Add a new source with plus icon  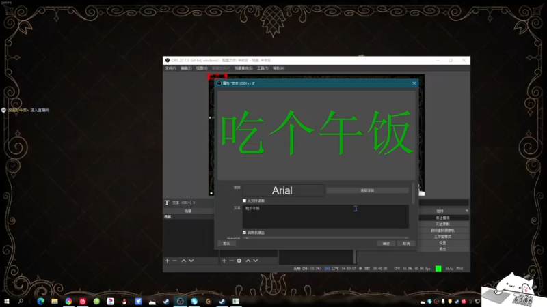click(x=224, y=261)
